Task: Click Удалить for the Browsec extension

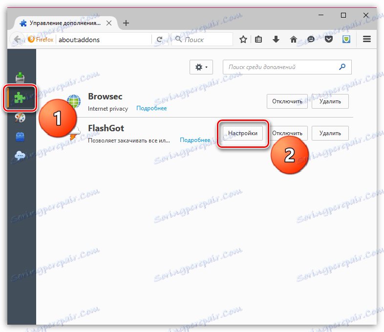Action: [x=330, y=101]
